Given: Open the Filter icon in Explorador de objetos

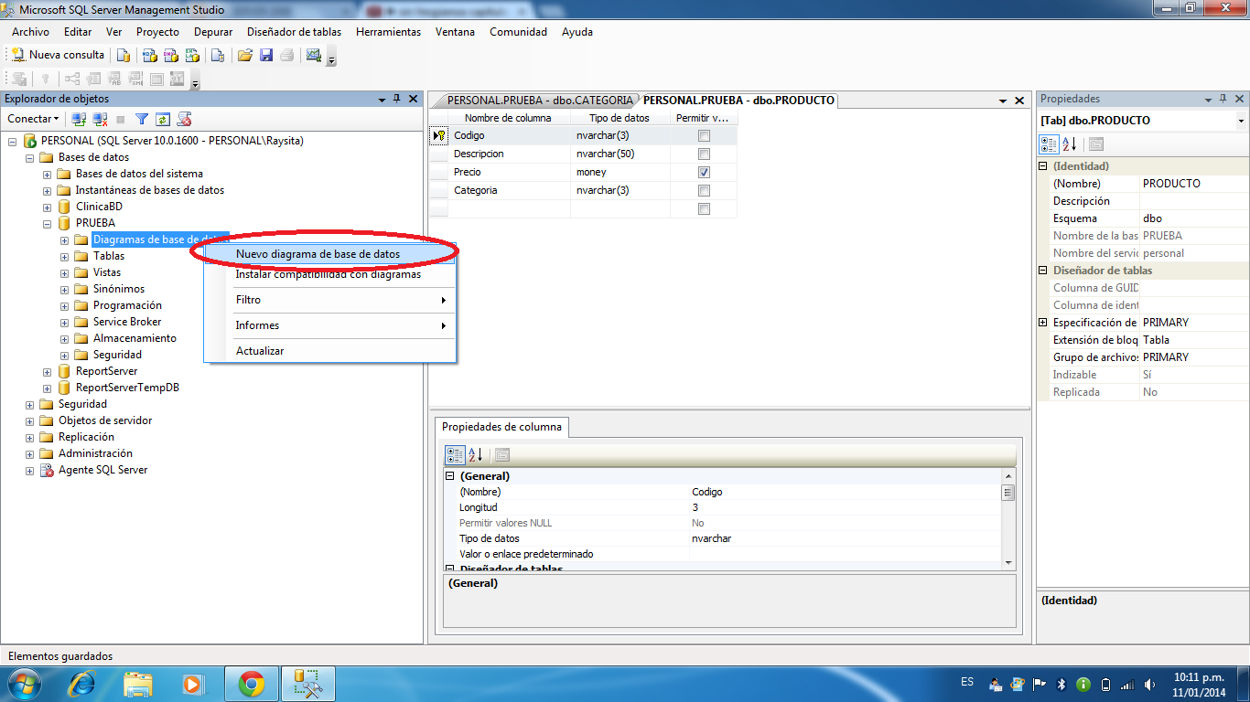Looking at the screenshot, I should click(x=142, y=119).
